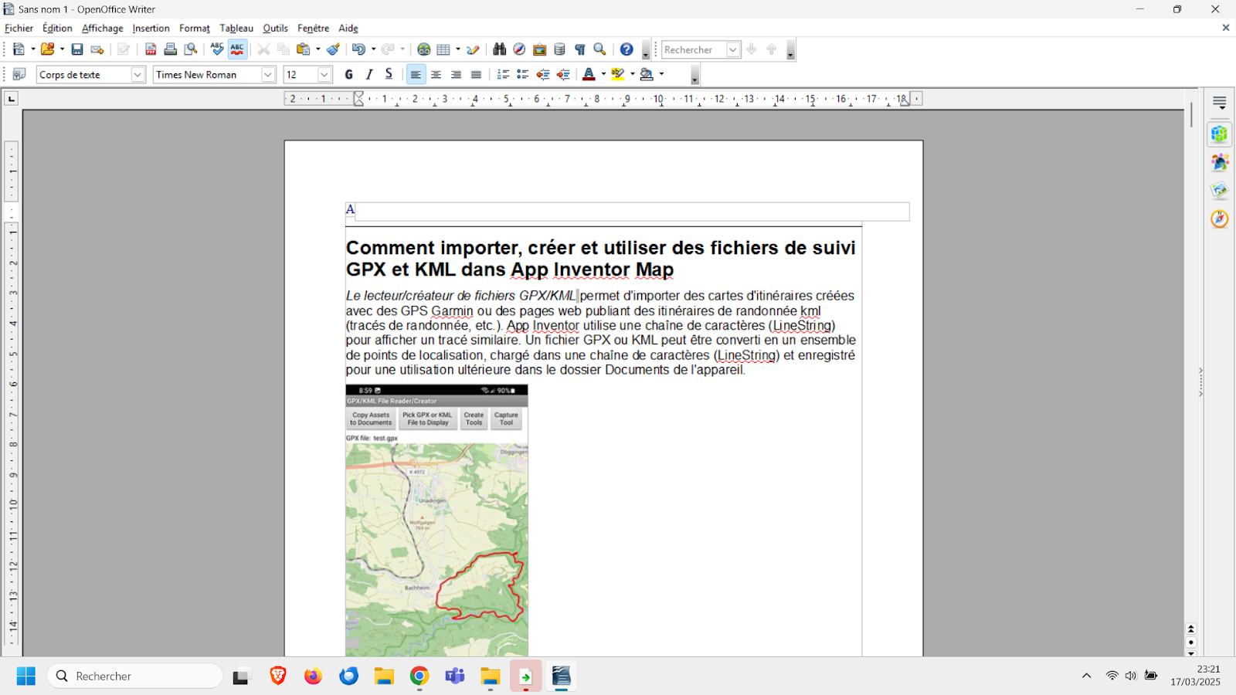The width and height of the screenshot is (1236, 695).
Task: Toggle the numbered list
Action: [x=503, y=74]
